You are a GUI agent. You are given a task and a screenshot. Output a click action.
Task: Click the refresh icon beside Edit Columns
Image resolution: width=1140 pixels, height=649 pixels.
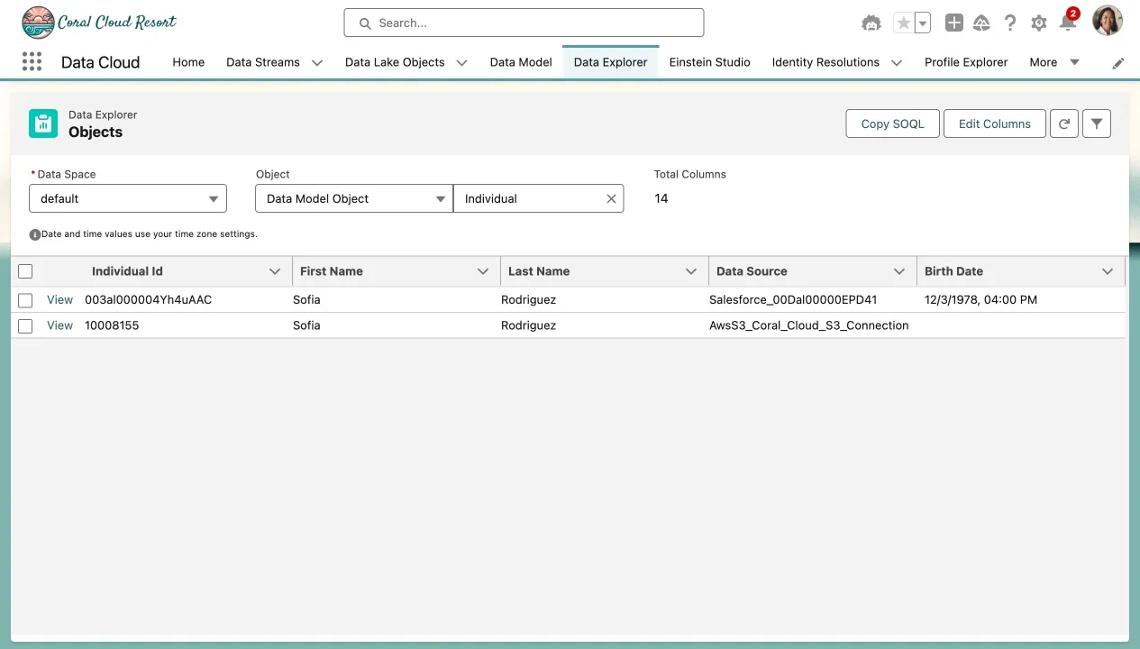pos(1064,123)
